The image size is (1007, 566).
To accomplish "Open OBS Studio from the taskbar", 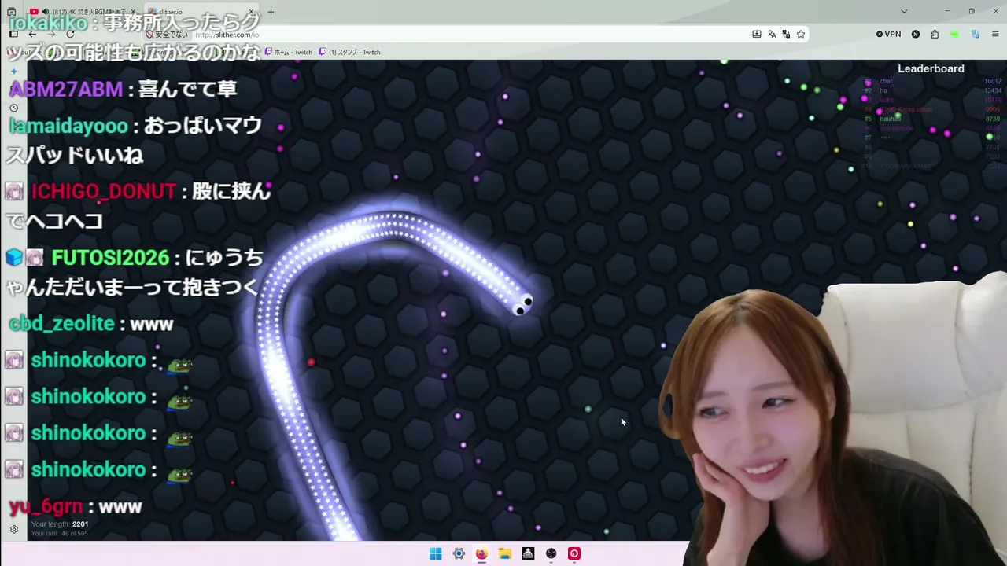I will pos(551,553).
